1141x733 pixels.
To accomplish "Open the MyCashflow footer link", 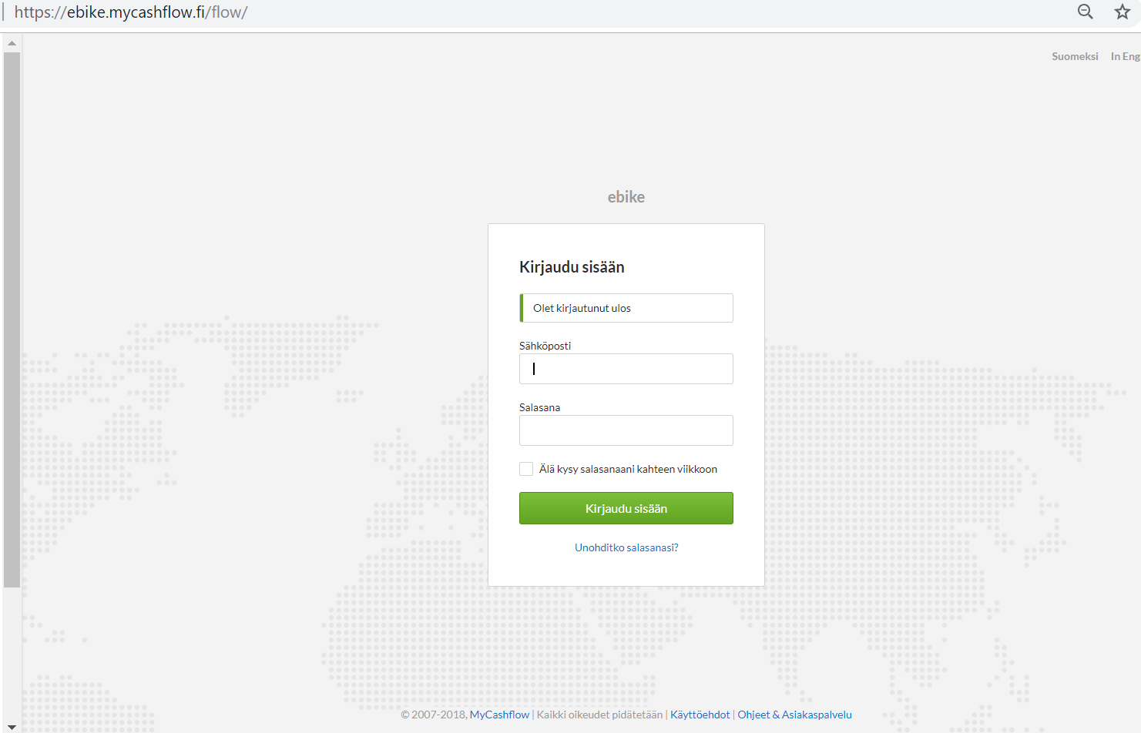I will click(499, 715).
